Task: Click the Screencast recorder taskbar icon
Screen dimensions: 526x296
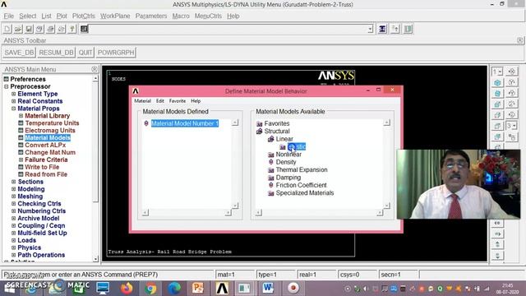Action: tap(293, 289)
